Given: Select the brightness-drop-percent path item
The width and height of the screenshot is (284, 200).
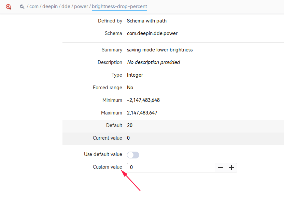Looking at the screenshot, I should 119,6.
